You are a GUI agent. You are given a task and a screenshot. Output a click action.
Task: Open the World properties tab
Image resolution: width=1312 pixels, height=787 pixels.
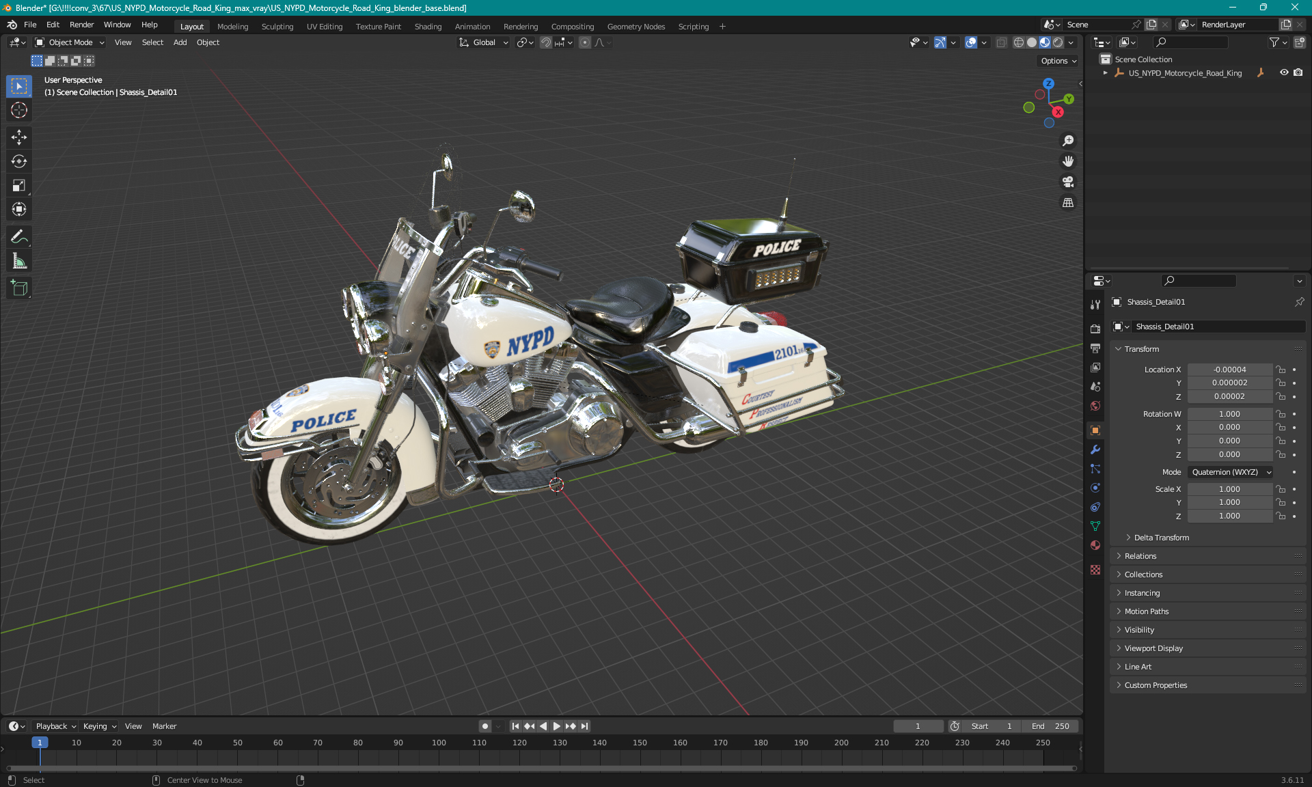click(1095, 406)
